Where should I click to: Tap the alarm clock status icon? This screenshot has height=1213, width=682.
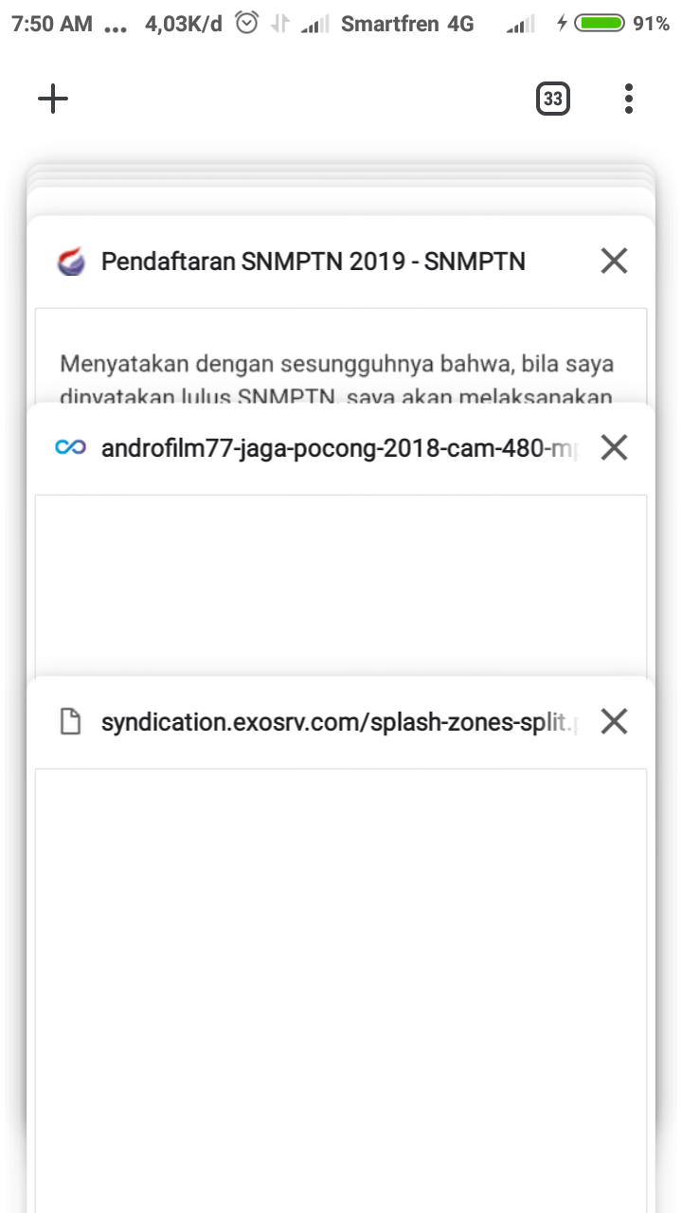(x=246, y=24)
